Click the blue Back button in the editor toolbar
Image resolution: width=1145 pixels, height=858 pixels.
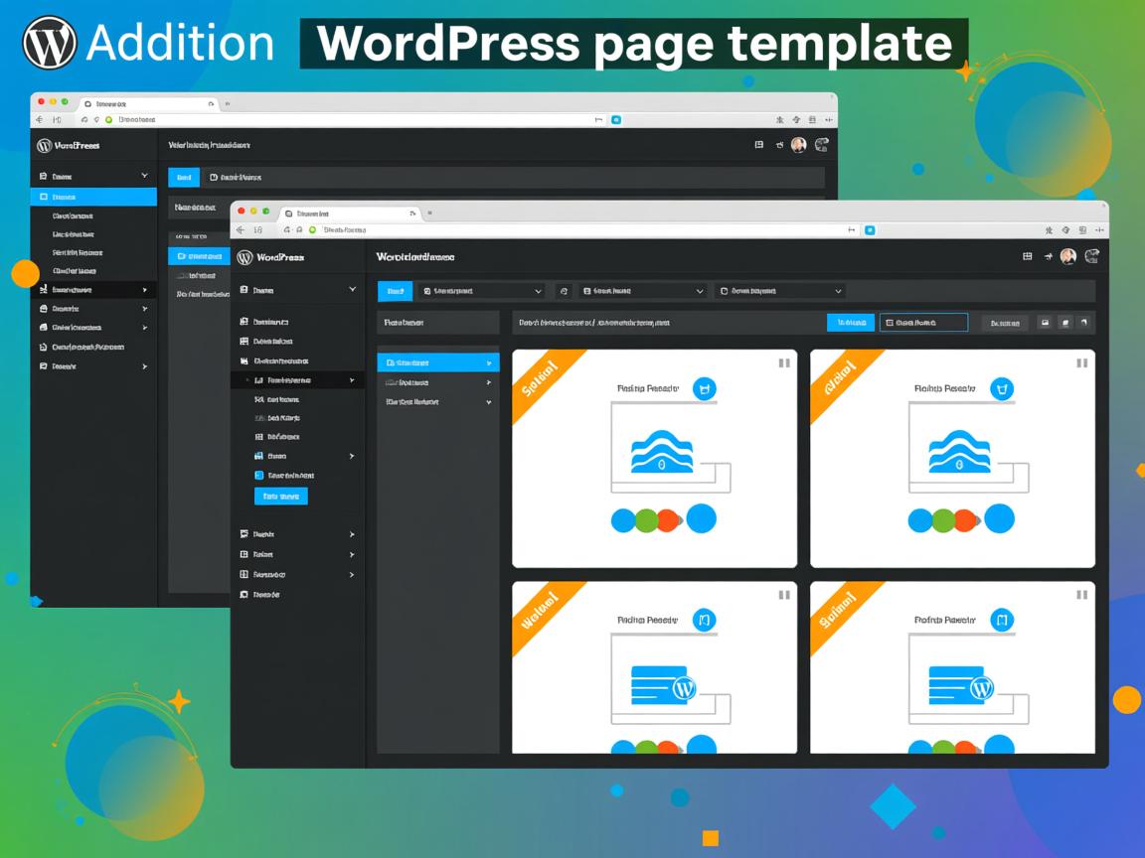tap(395, 290)
